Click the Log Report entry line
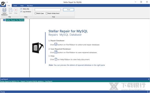150x93 pixels. click(26, 81)
